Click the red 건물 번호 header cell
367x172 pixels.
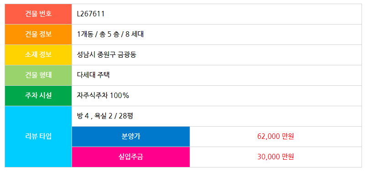[x=38, y=14]
